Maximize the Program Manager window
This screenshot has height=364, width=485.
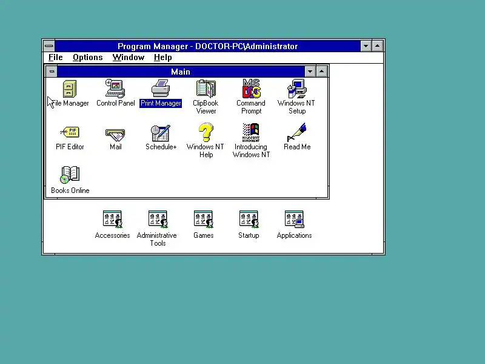[378, 46]
